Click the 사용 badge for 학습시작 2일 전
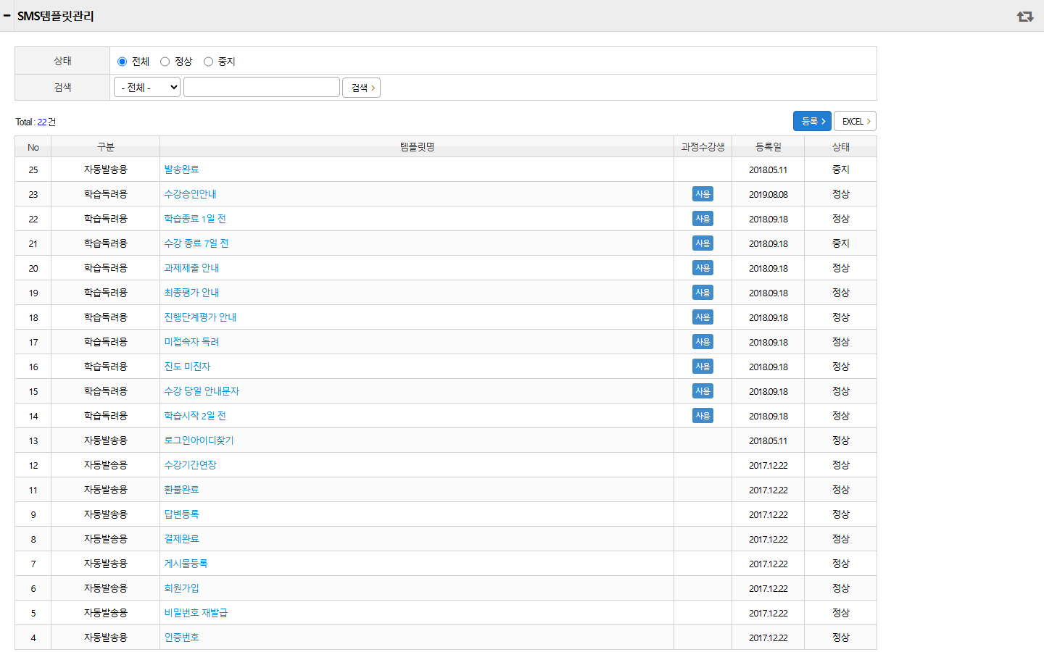The image size is (1044, 652). click(703, 416)
